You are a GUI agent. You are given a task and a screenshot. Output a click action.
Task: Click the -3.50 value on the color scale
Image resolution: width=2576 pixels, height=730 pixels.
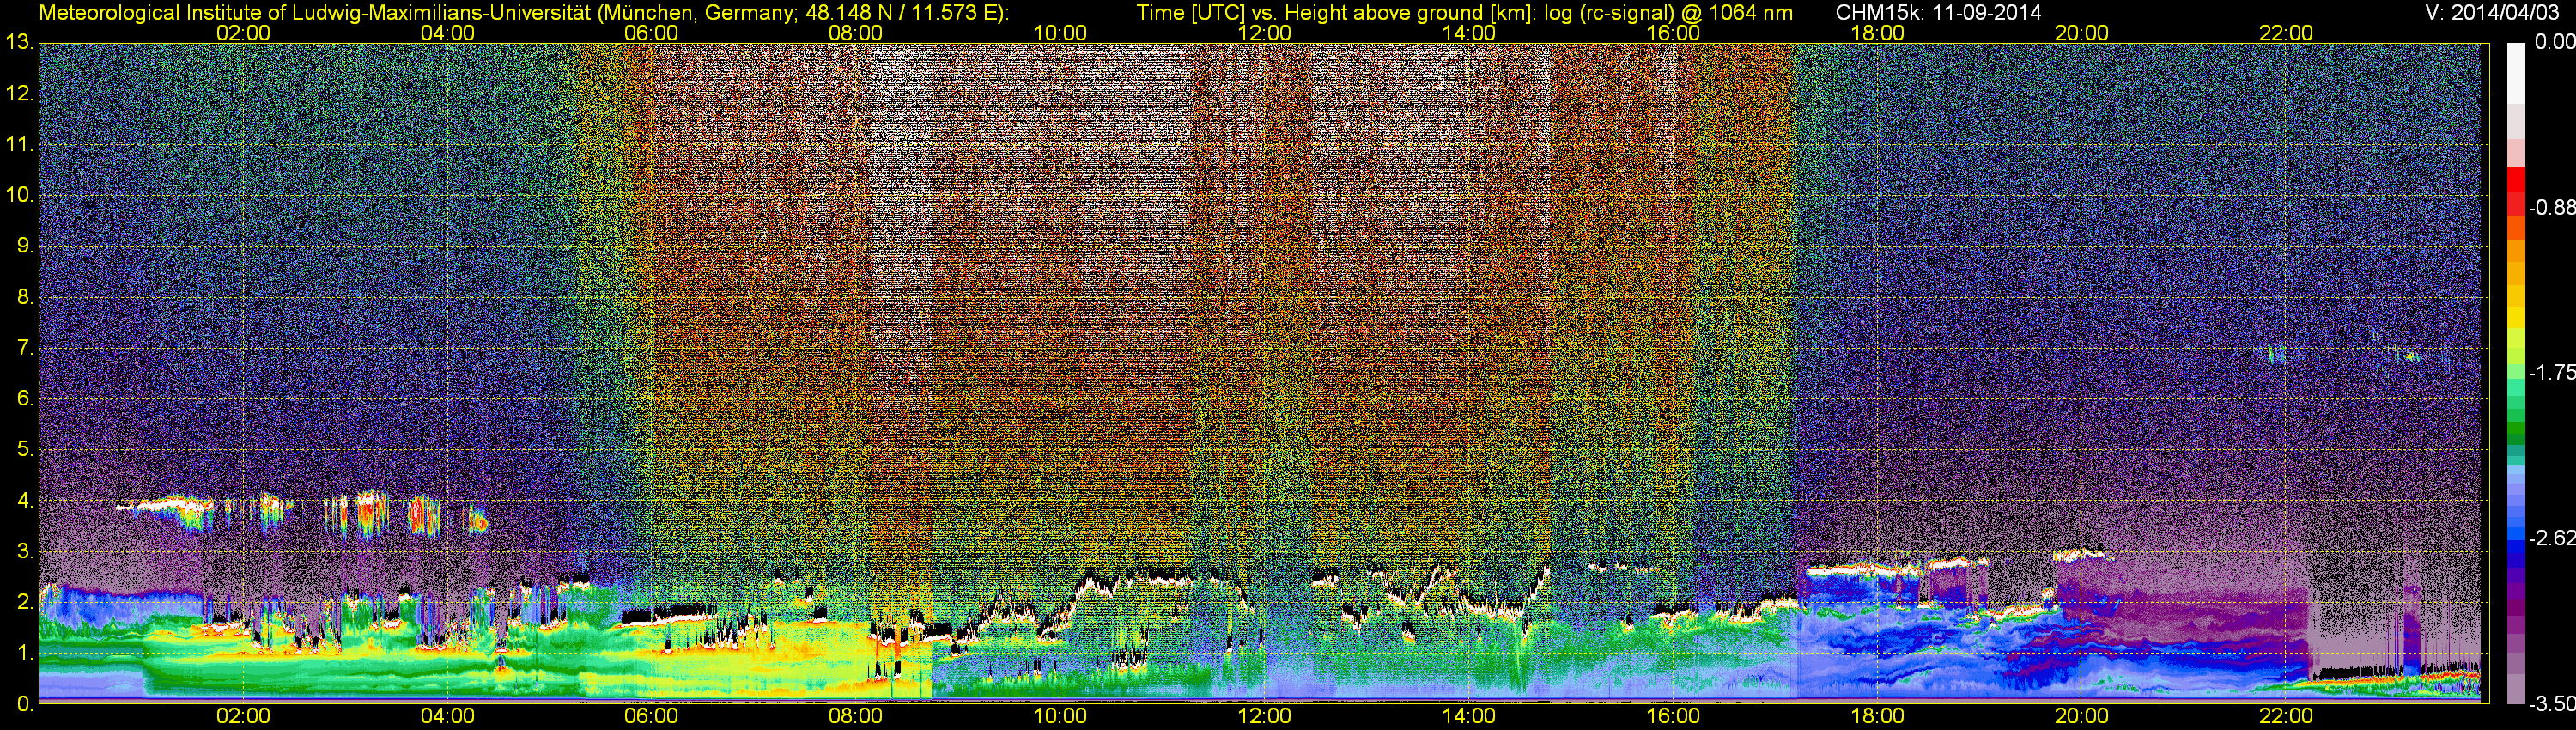tap(2552, 704)
